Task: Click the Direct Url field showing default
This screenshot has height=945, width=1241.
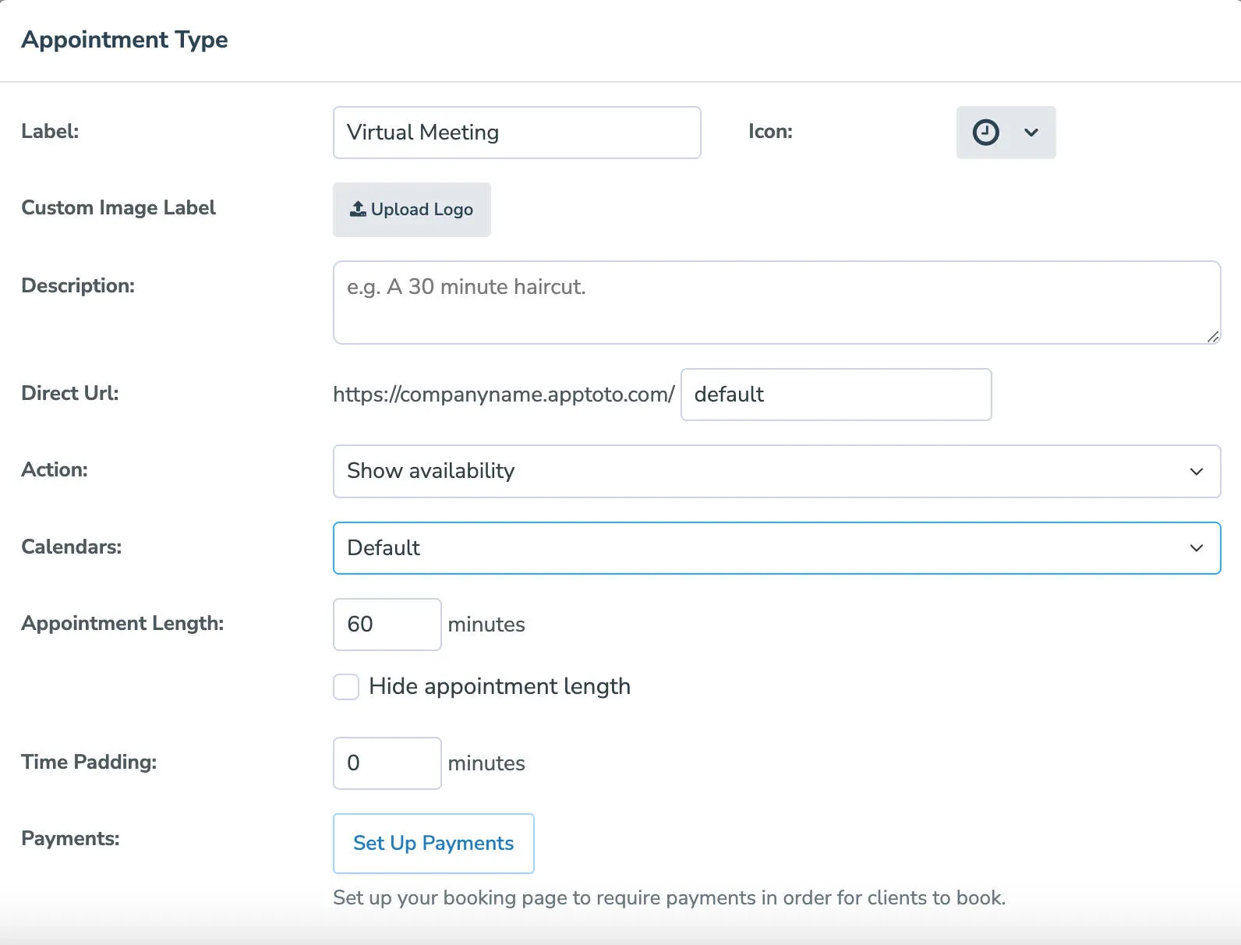Action: (836, 395)
